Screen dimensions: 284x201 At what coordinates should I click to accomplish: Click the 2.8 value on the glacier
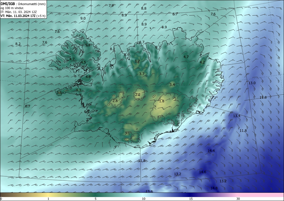tap(115, 101)
